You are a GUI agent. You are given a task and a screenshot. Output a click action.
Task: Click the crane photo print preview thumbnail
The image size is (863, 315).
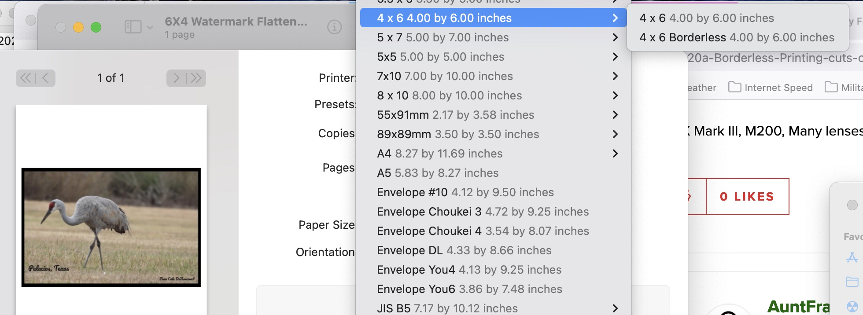pos(111,227)
